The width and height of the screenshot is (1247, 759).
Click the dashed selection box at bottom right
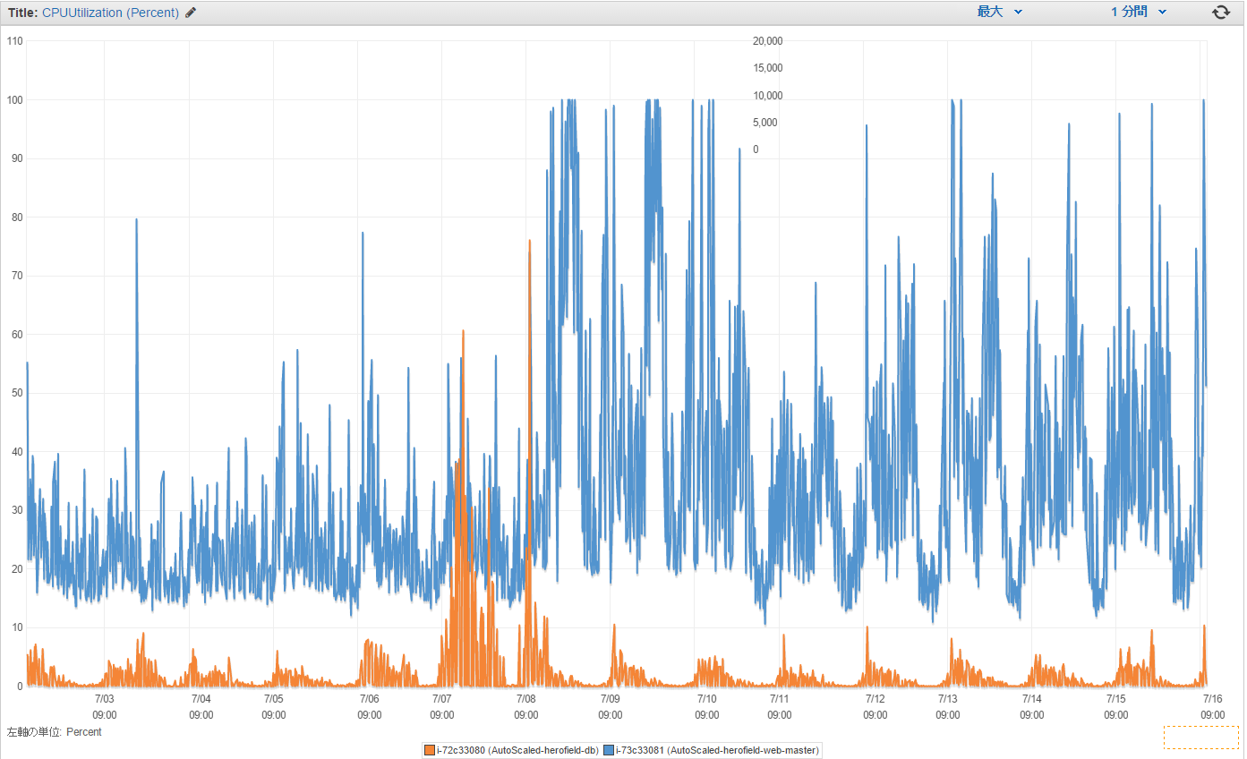pos(1200,737)
